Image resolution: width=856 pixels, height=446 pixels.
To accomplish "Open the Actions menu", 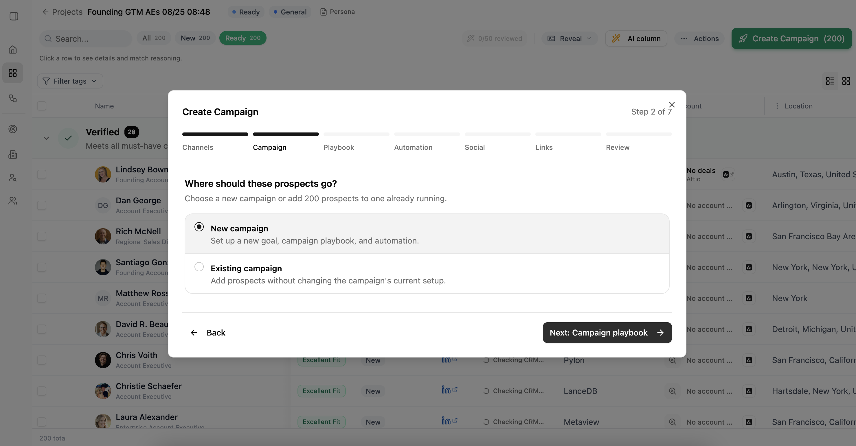I will pyautogui.click(x=699, y=38).
